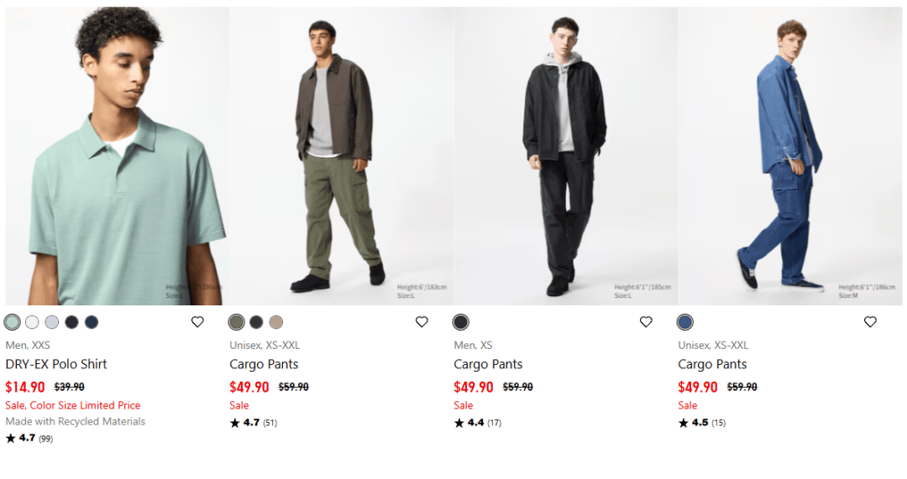Open the 4.4 star rating with 17 reviews
Screen dimensions: 907x479
point(478,423)
